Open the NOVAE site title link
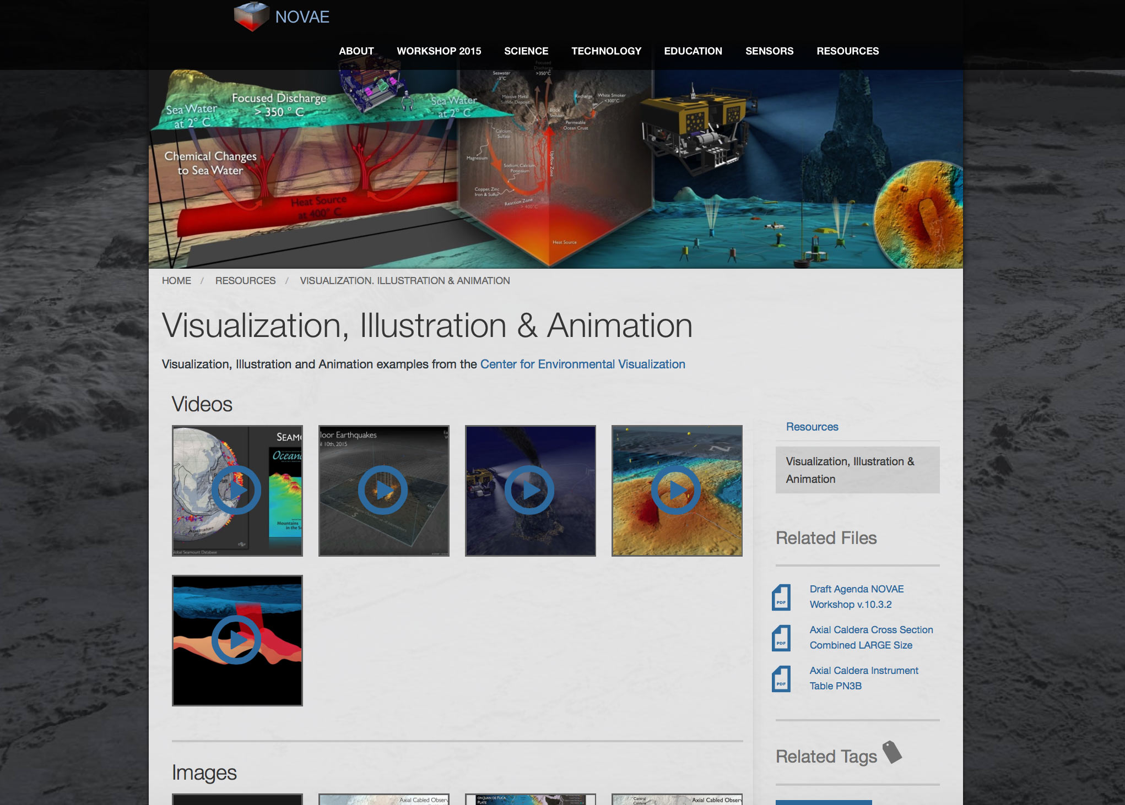Viewport: 1125px width, 805px height. click(x=302, y=17)
